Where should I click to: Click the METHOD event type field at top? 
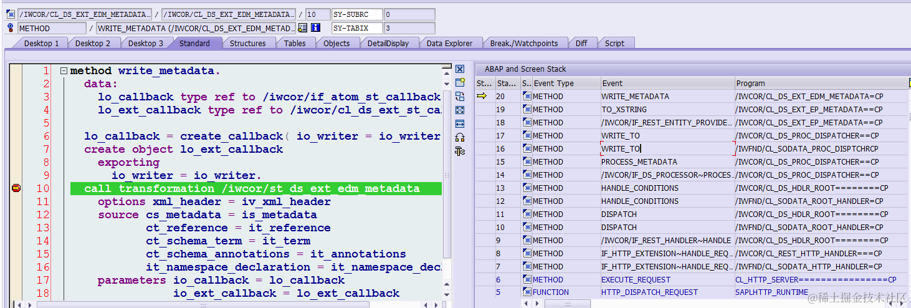52,28
